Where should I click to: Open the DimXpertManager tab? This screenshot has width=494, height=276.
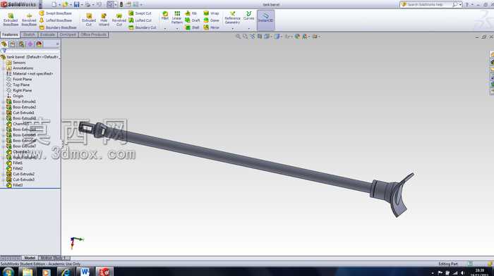[30, 44]
